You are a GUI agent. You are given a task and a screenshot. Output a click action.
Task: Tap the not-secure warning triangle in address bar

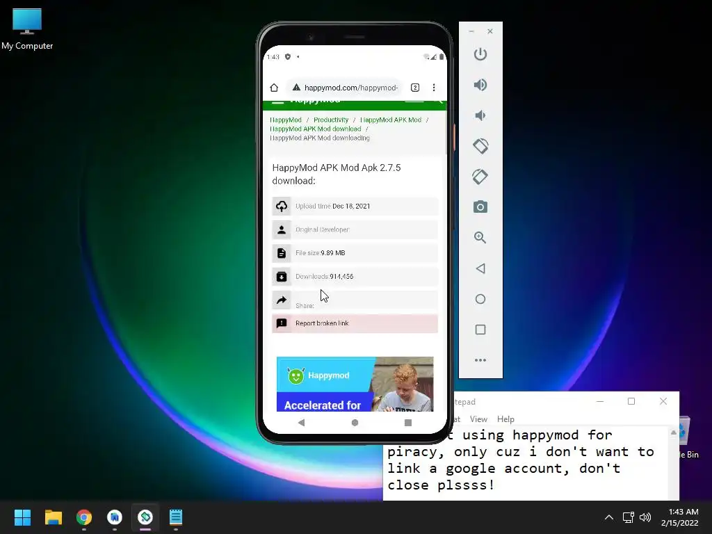[x=296, y=87]
